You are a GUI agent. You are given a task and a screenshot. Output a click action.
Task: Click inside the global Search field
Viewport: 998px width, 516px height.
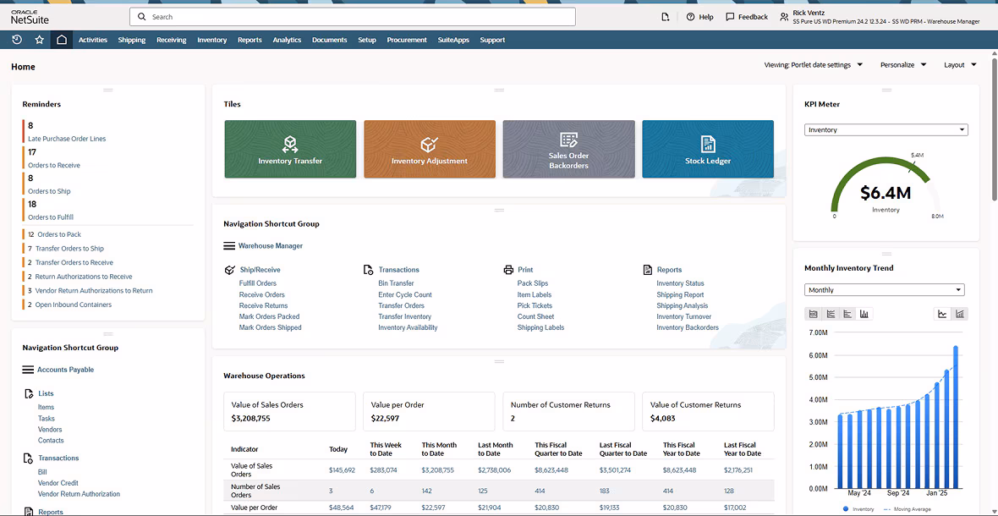(x=352, y=17)
